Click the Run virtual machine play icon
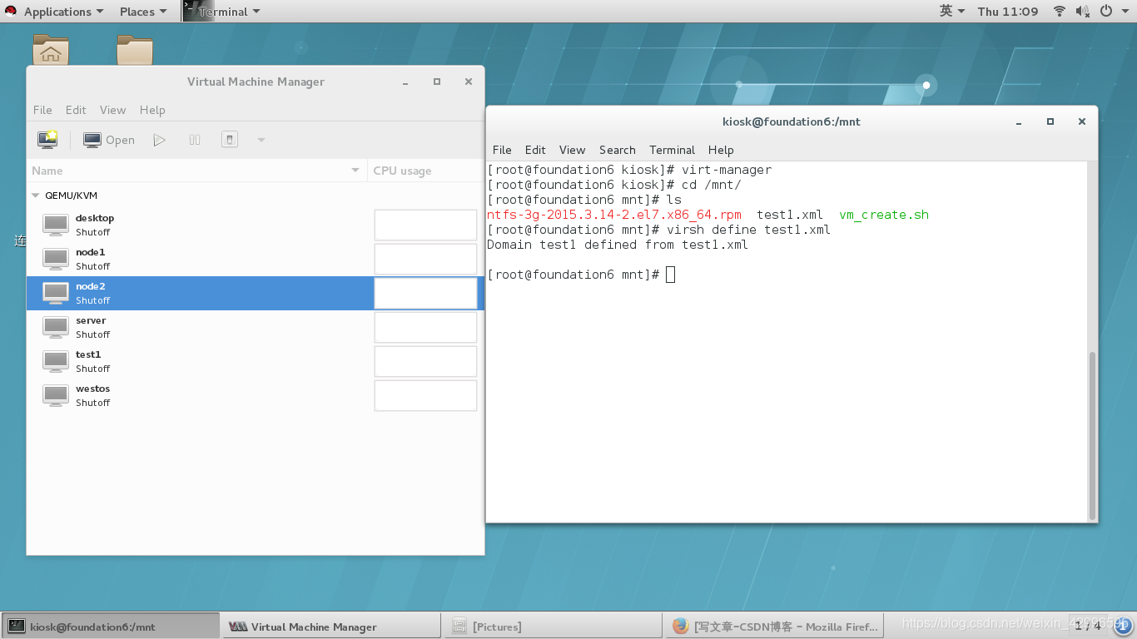The image size is (1137, 639). 159,140
